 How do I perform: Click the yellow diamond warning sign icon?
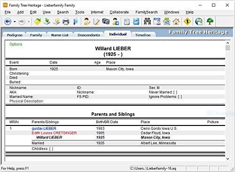(x=187, y=22)
